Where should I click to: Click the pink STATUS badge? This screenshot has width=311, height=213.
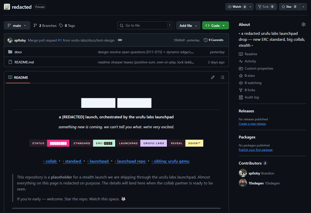[x=49, y=143]
